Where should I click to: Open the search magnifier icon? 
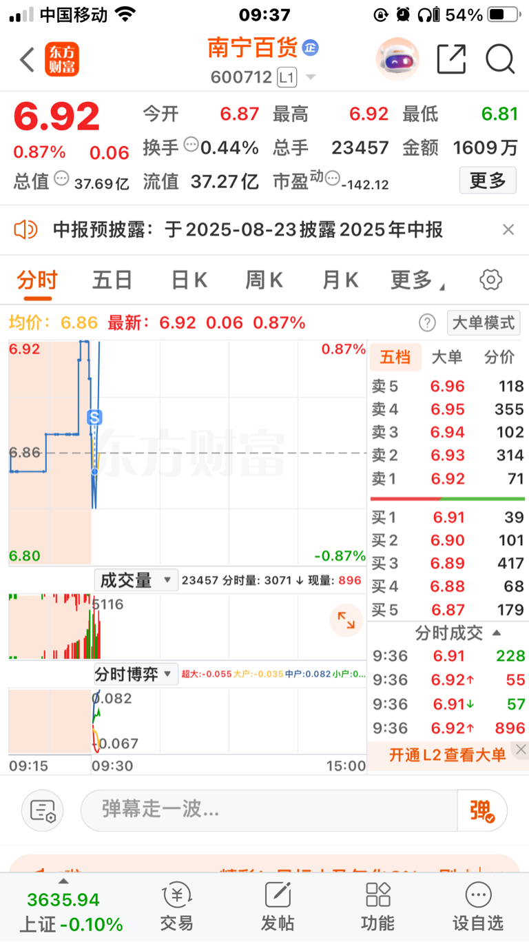coord(500,59)
